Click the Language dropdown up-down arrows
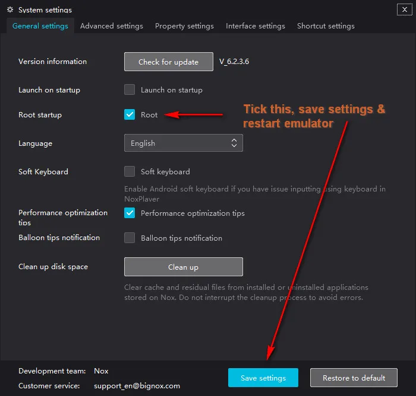Viewport: 416px width, 396px height. pos(234,143)
